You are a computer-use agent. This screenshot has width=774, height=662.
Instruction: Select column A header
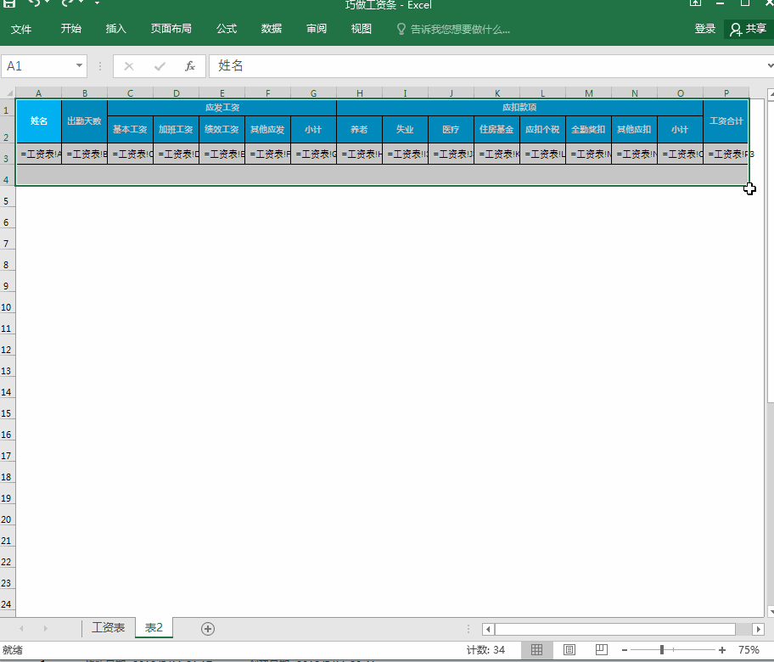pyautogui.click(x=38, y=93)
